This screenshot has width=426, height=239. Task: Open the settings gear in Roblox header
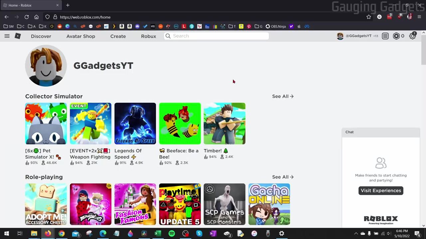(x=412, y=36)
